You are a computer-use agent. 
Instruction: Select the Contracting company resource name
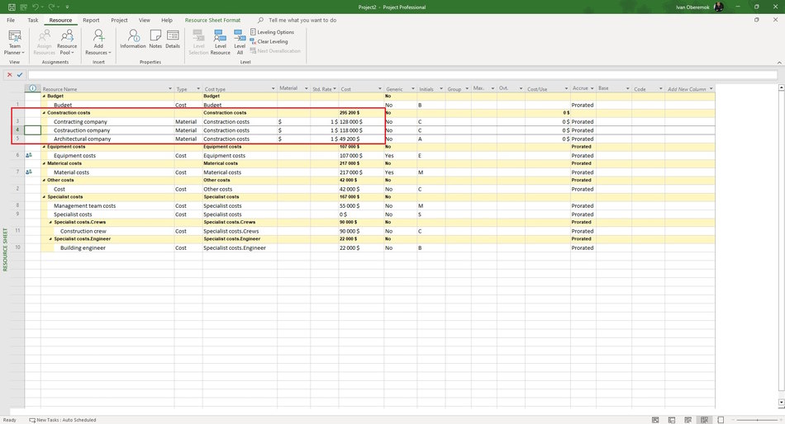coord(80,121)
